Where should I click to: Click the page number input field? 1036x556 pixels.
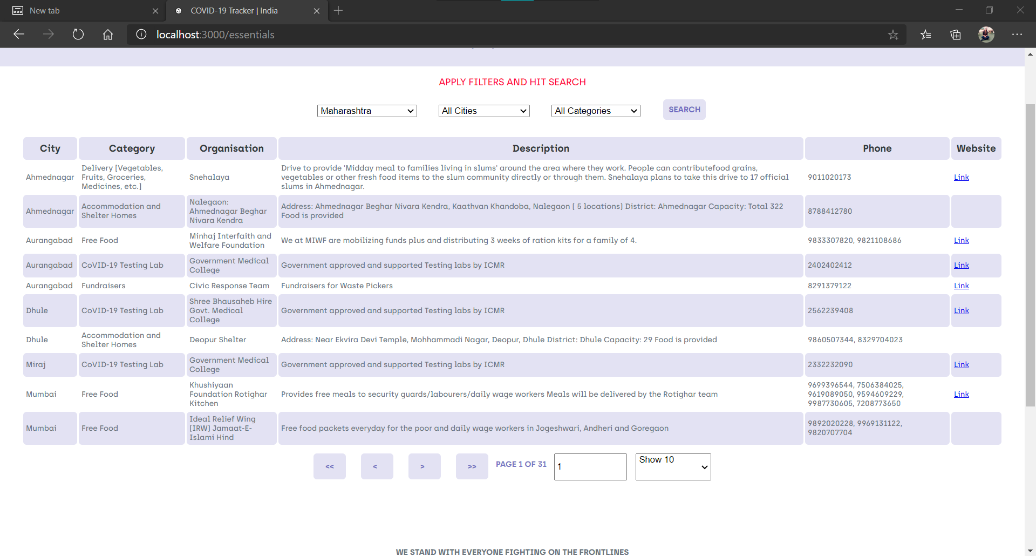click(590, 467)
